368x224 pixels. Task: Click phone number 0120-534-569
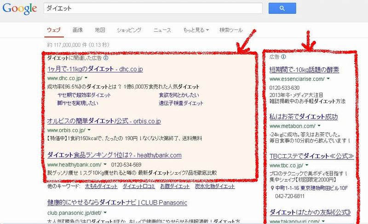[x=126, y=165]
